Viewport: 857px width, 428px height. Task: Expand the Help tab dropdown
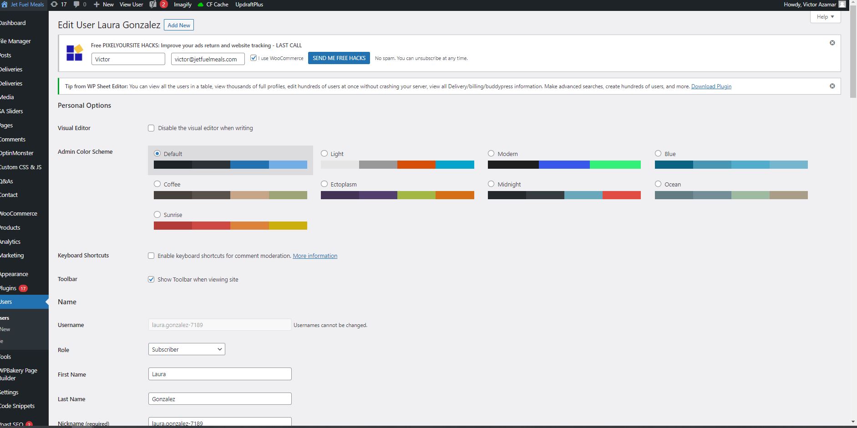(825, 17)
